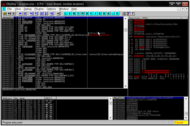Click the Go to address toolbar icon
The height and width of the screenshot is (126, 190).
[59, 13]
